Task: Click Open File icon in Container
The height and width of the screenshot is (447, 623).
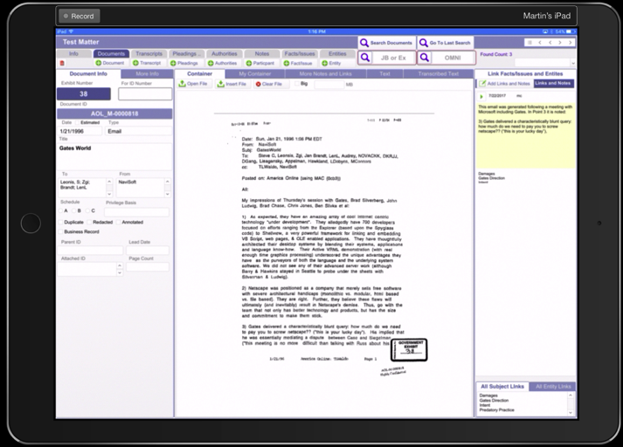Action: (x=184, y=85)
